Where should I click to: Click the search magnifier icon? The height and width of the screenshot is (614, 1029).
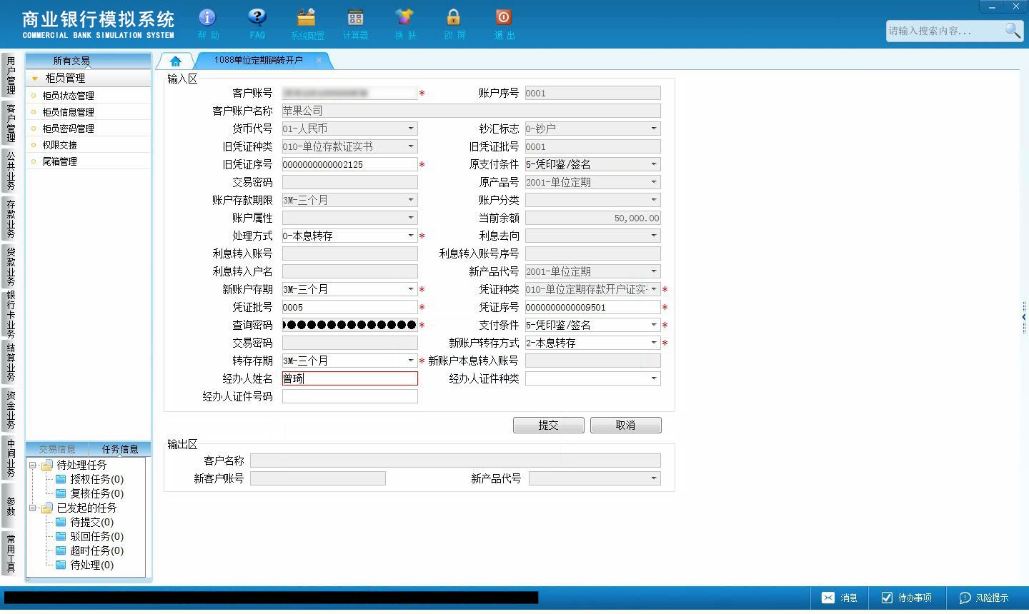[1013, 30]
